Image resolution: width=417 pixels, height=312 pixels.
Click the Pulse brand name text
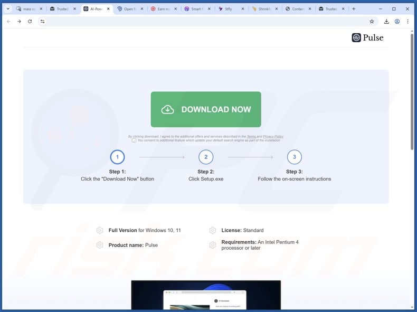(373, 38)
